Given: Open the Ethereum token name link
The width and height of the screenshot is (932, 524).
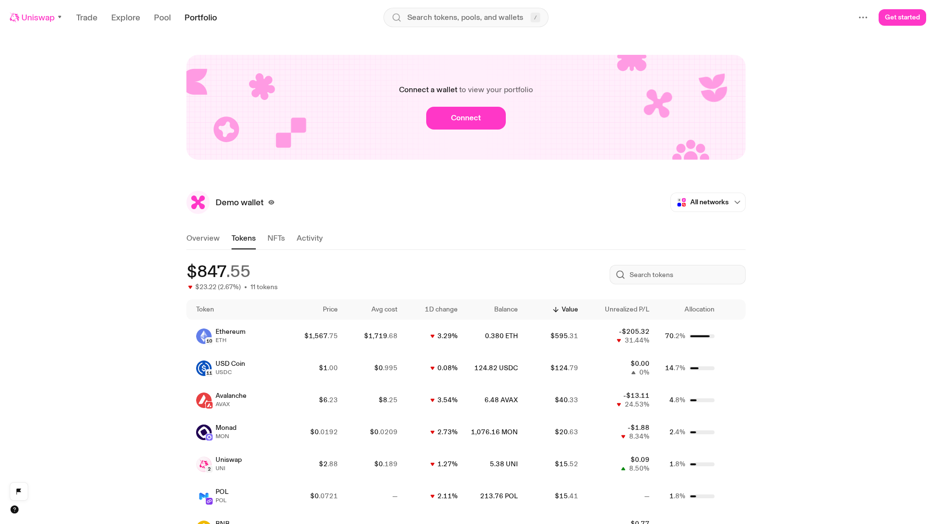Looking at the screenshot, I should pos(231,332).
